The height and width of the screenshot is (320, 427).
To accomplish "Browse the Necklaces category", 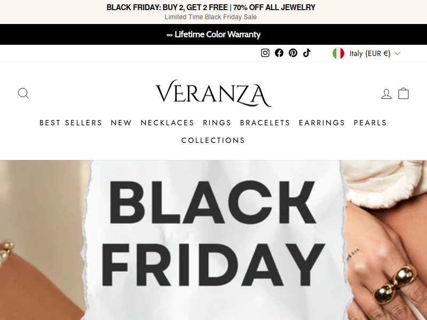I will (167, 123).
